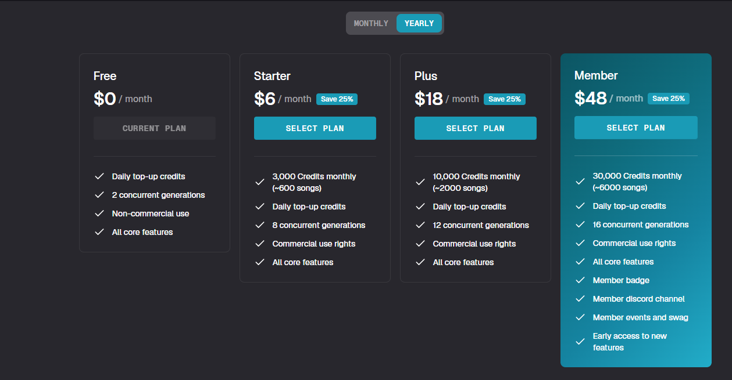Select the Starter plan
Image resolution: width=732 pixels, height=380 pixels.
(315, 128)
